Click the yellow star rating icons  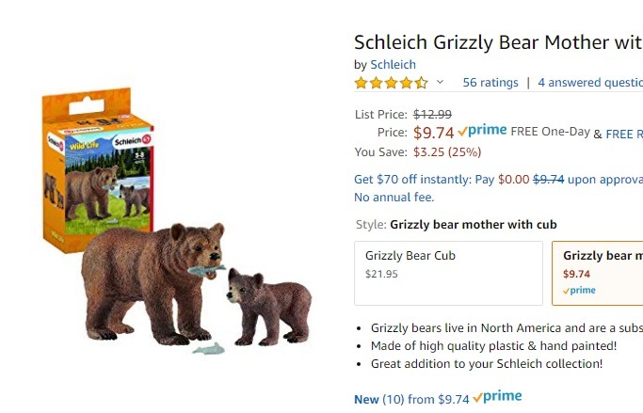tap(390, 83)
